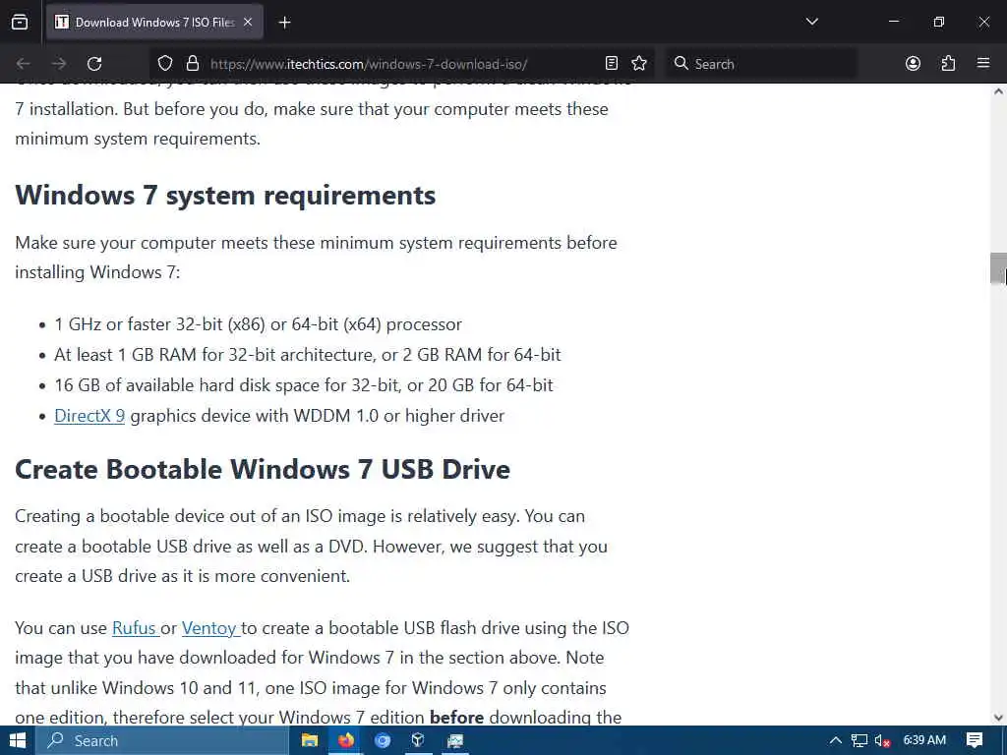Open the Firefox application menu
Viewport: 1007px width, 755px height.
(x=983, y=63)
